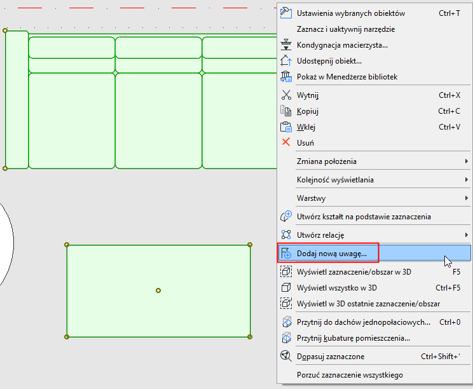473x389 pixels.
Task: Select Wyświetl wszystko w 3D
Action: [374, 288]
